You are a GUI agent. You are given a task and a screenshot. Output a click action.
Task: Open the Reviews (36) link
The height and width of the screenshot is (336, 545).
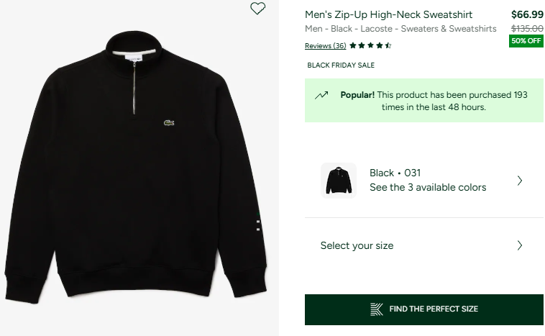(326, 45)
